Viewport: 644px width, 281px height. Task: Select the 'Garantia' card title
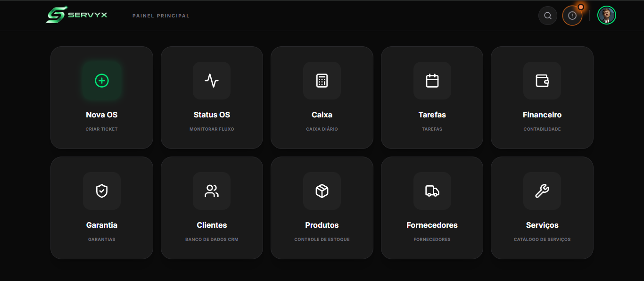click(x=102, y=225)
